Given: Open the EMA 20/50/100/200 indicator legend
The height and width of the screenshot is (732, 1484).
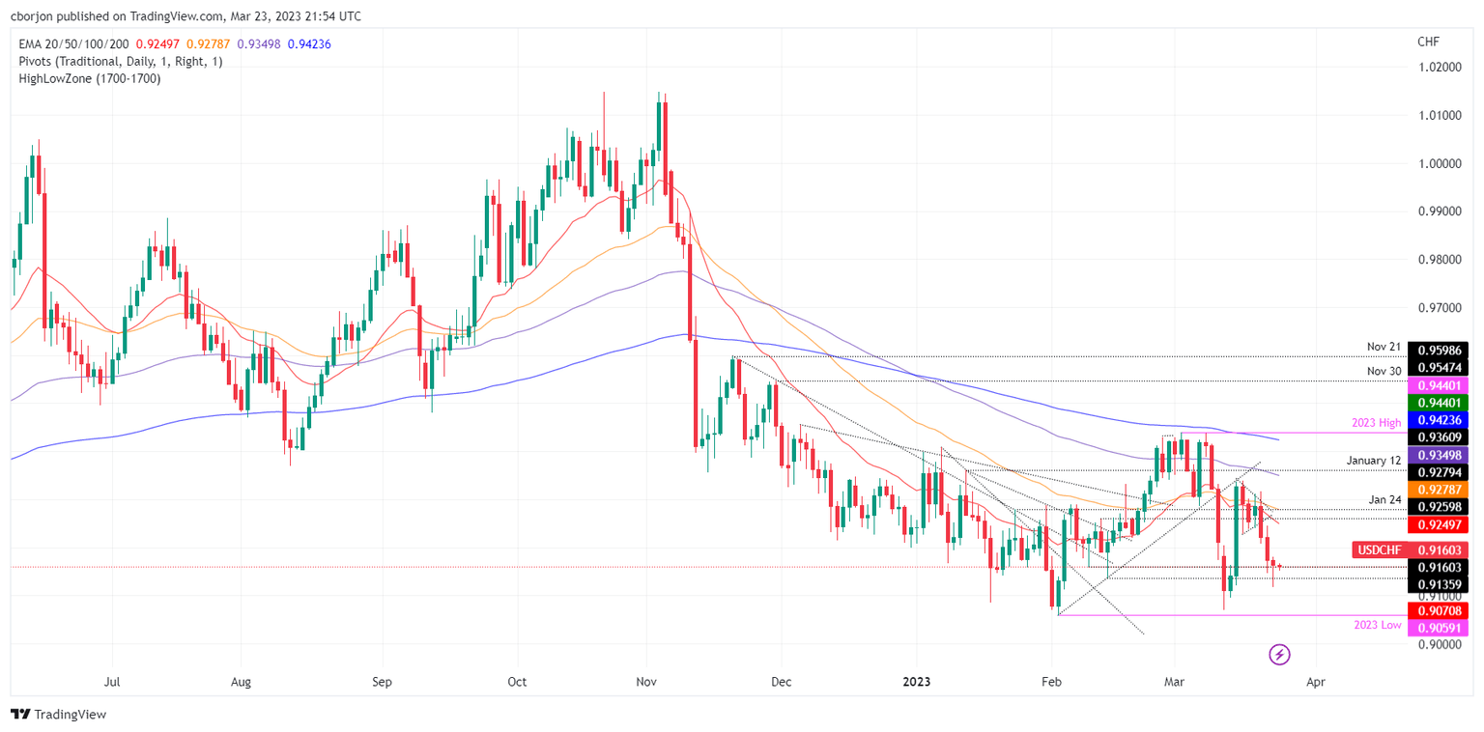Looking at the screenshot, I should pyautogui.click(x=72, y=42).
